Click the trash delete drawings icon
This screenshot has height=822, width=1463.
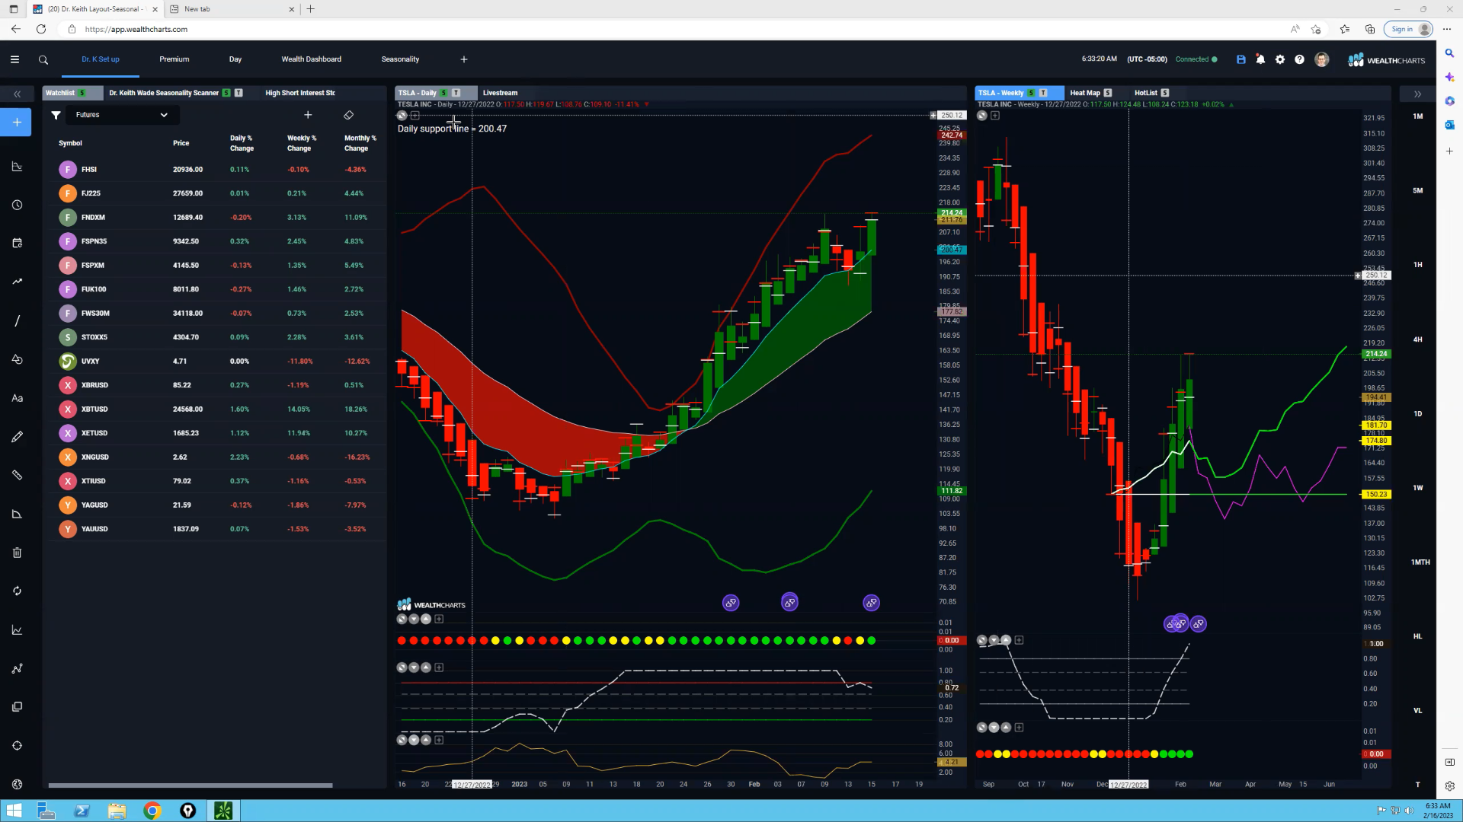[x=17, y=553]
